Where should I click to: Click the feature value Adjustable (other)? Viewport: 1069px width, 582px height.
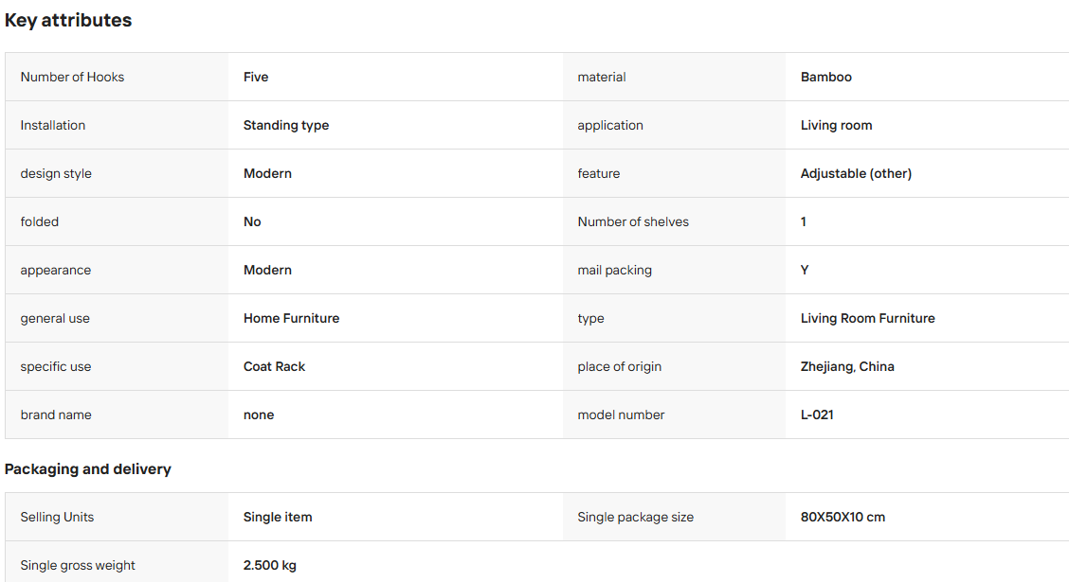pos(856,173)
